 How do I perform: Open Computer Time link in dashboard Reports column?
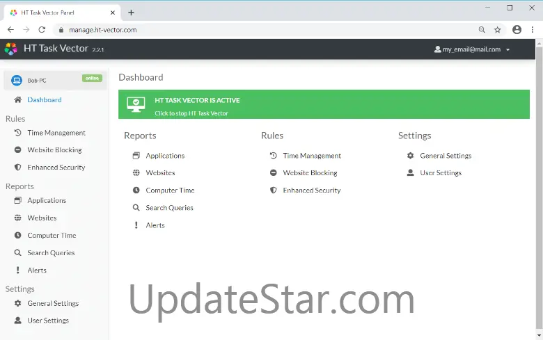pyautogui.click(x=170, y=191)
